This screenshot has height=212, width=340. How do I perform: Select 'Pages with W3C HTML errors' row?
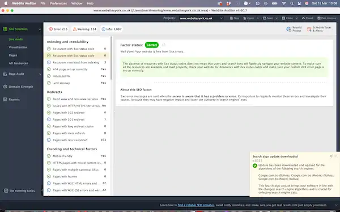76,183
